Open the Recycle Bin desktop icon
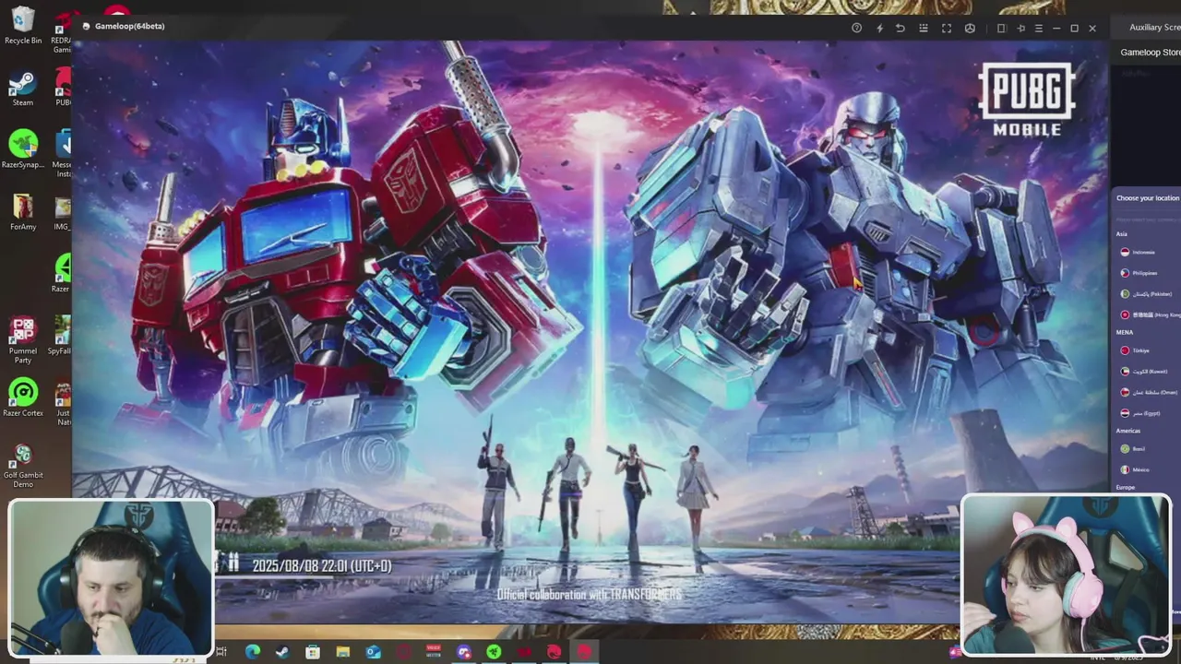 [23, 26]
